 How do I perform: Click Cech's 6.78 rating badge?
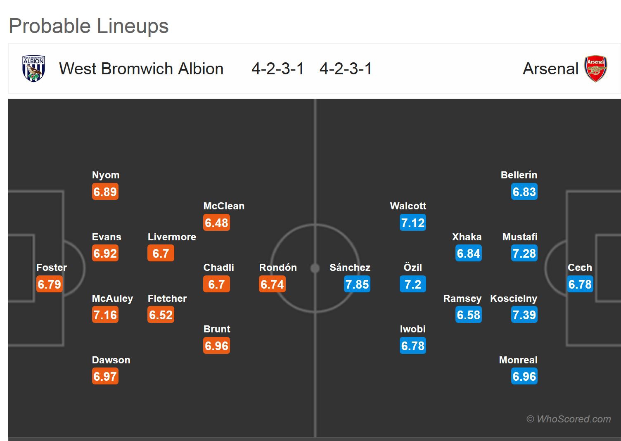click(580, 284)
